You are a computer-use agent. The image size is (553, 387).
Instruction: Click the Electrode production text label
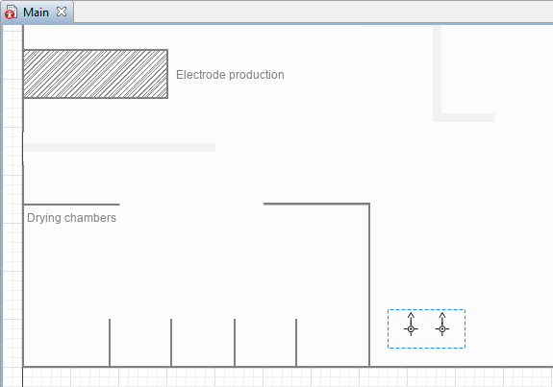230,75
